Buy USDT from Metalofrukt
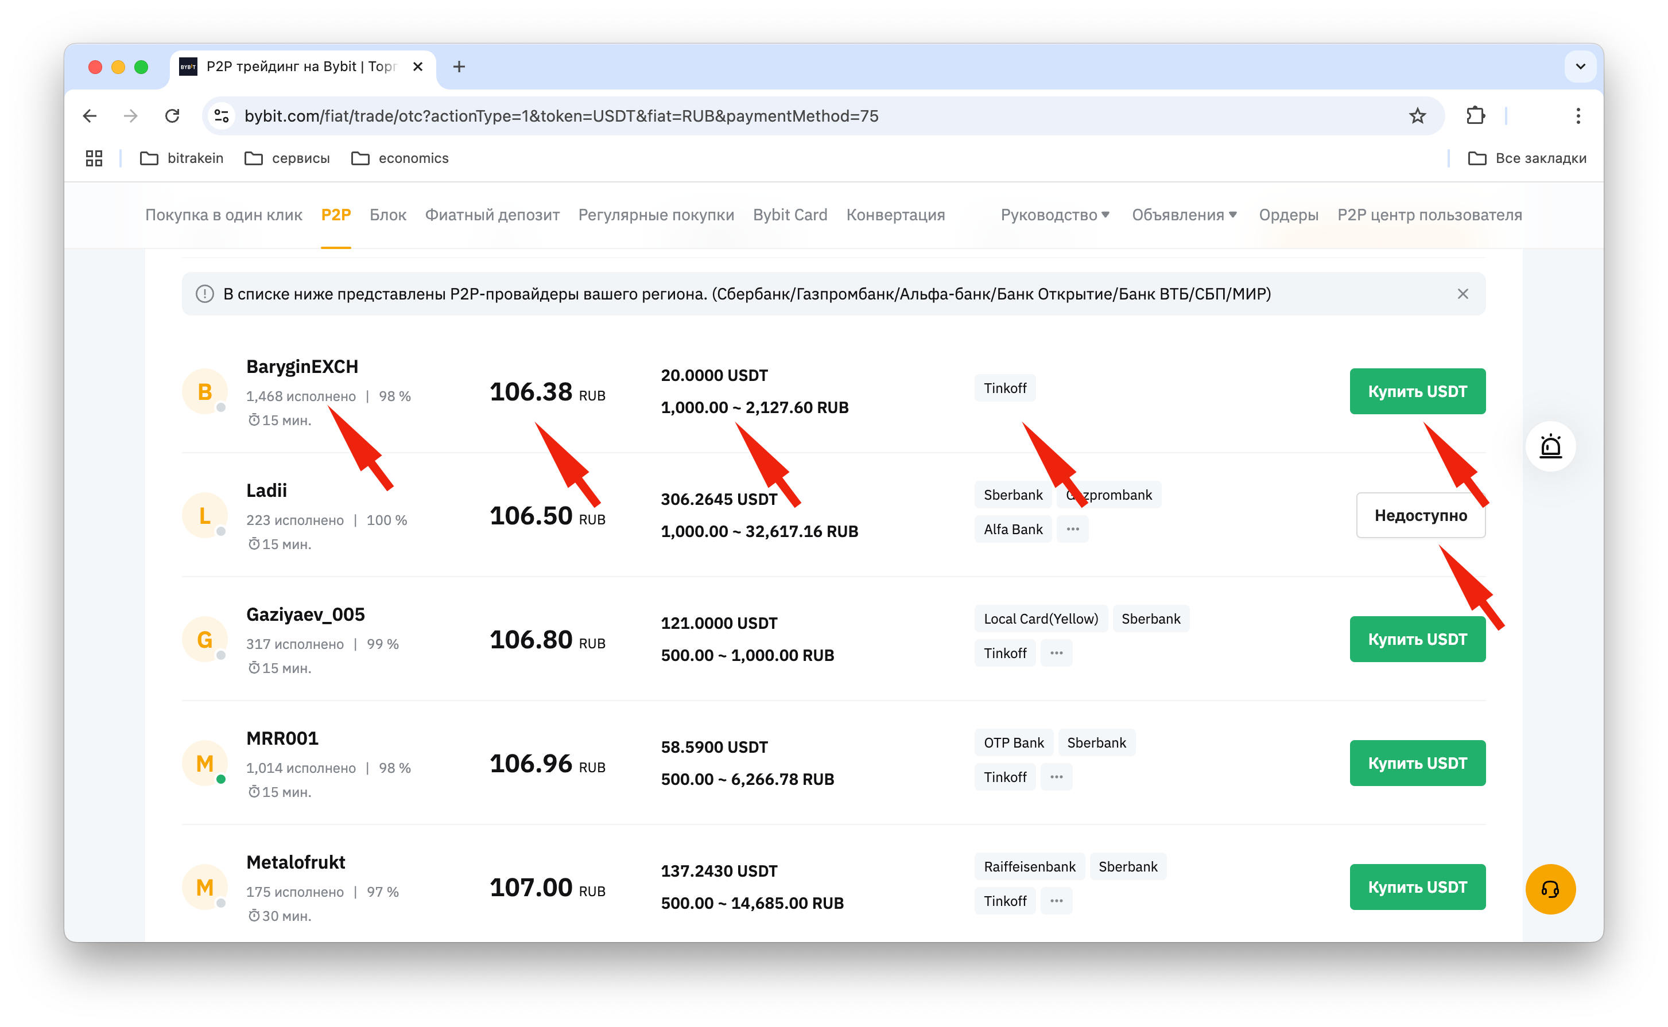Viewport: 1668px width, 1027px height. point(1417,887)
